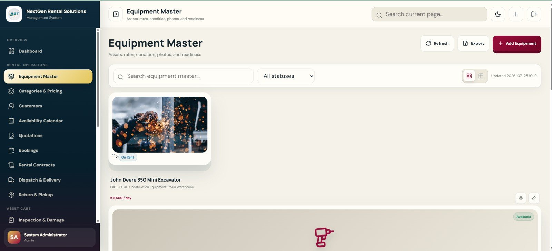View John Deere excavator details eye icon
Screen dimensions: 552x251
pos(521,198)
